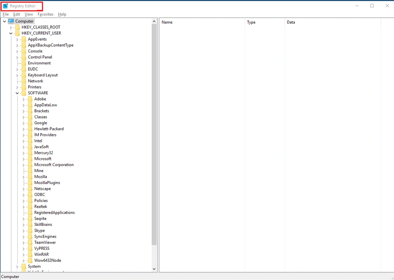Expand the Google key arrow

(23, 123)
